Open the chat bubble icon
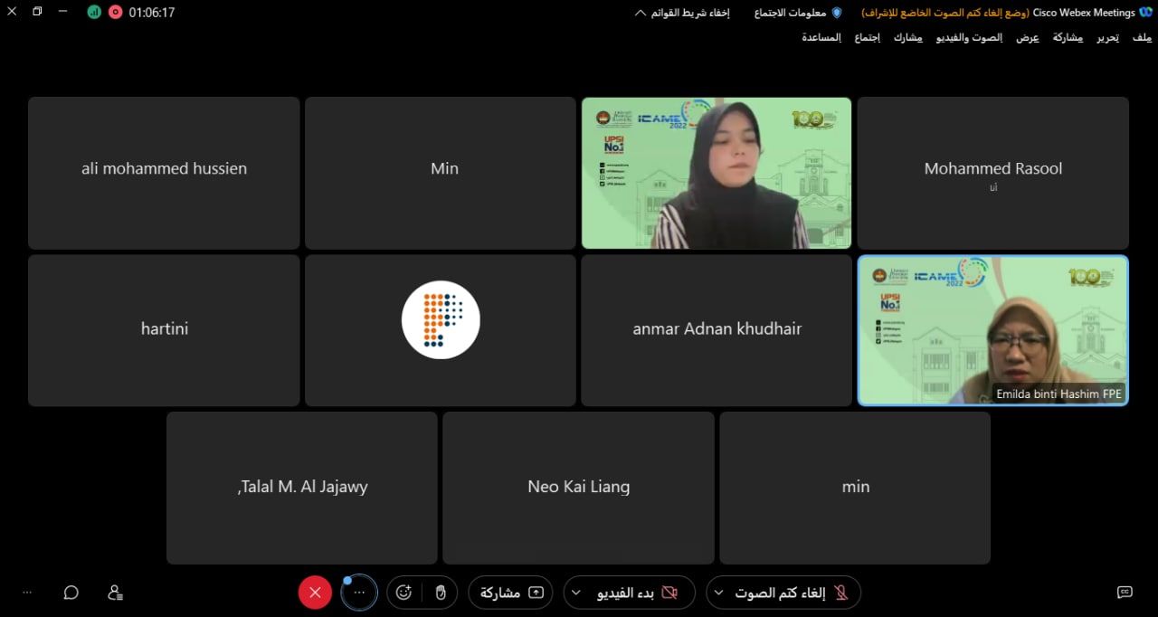 click(71, 593)
